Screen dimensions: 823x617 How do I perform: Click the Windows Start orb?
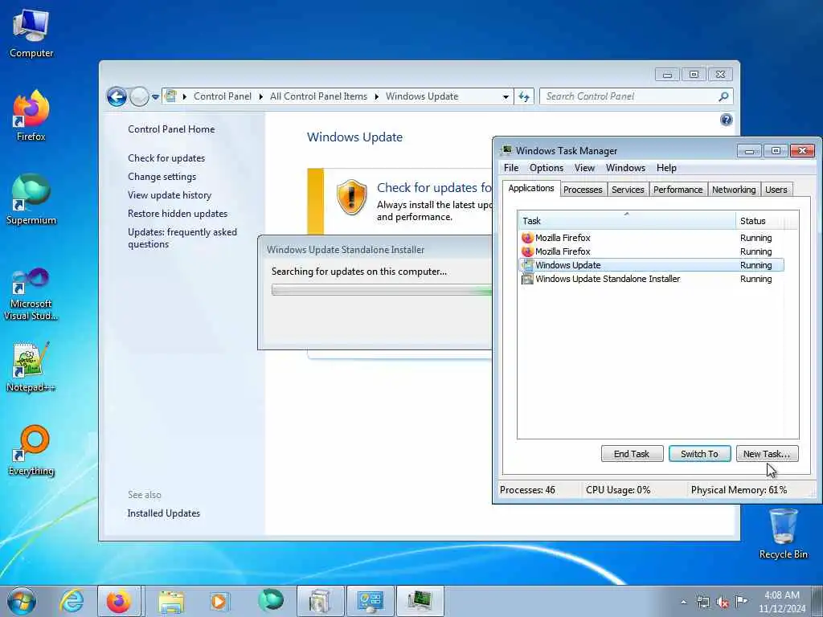pyautogui.click(x=22, y=601)
